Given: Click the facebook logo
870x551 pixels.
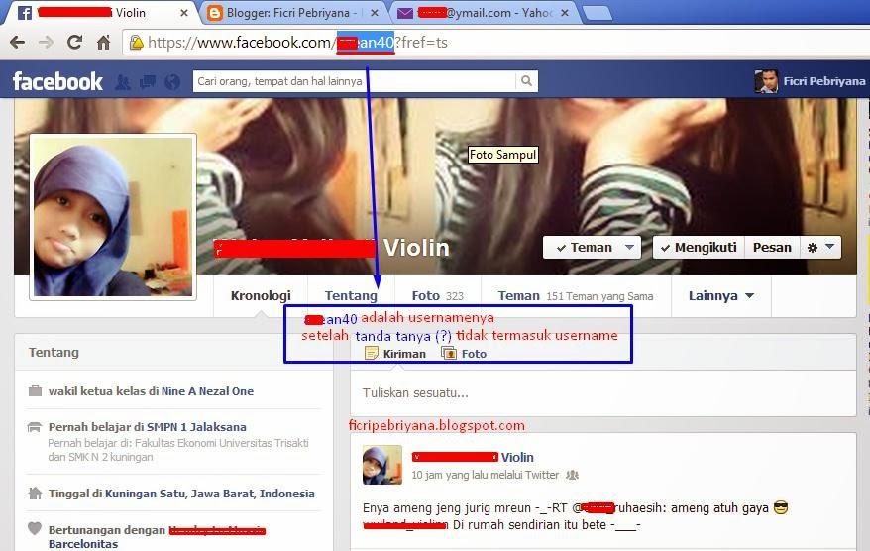Looking at the screenshot, I should coord(57,81).
